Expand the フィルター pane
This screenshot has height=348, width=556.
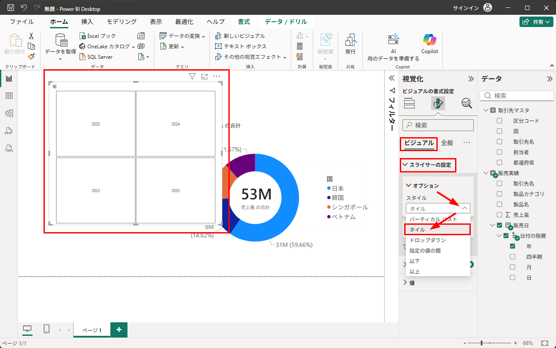(x=392, y=78)
